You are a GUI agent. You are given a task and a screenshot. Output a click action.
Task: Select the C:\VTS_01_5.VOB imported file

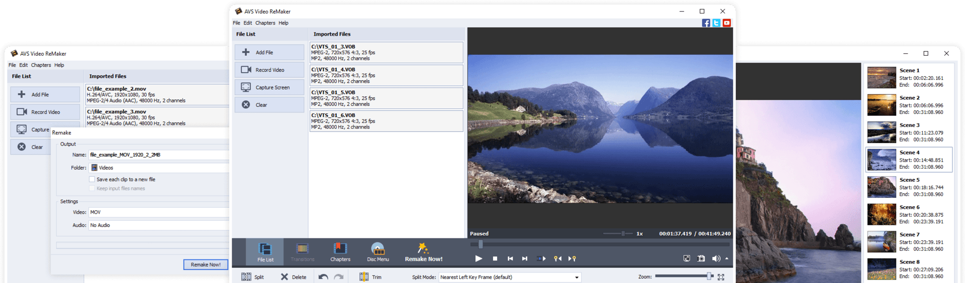pos(386,98)
